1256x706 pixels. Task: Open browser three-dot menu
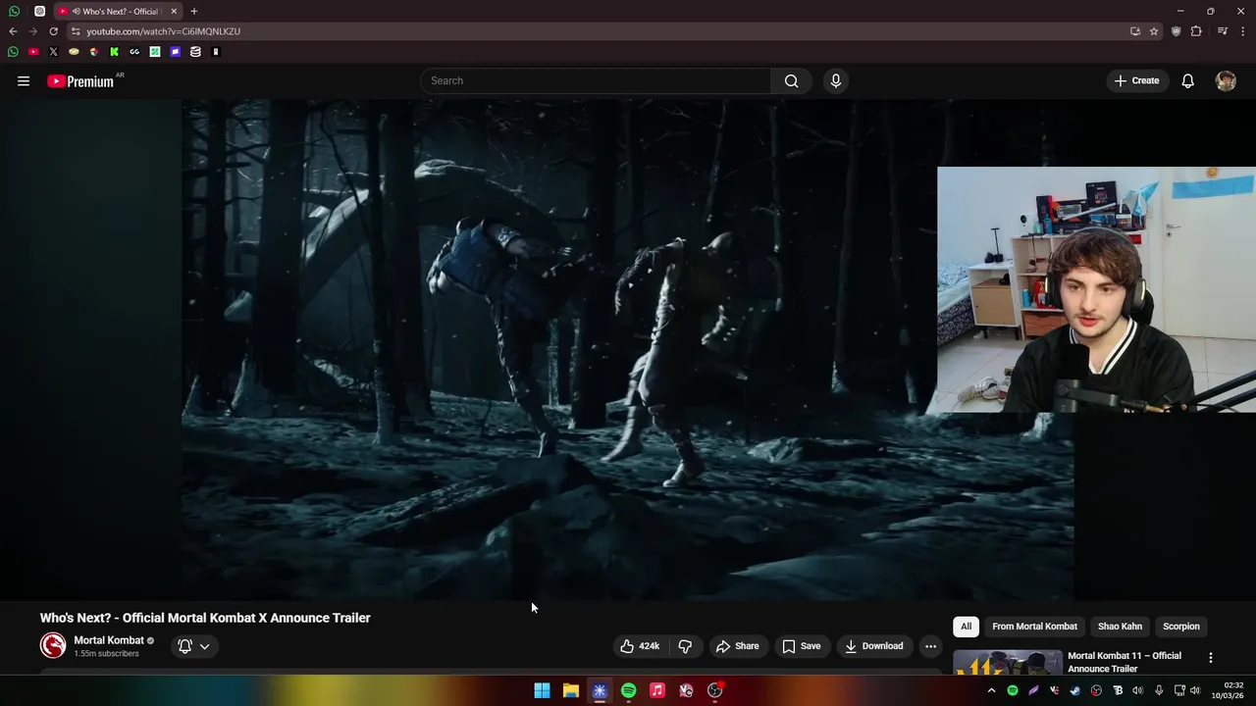(1243, 31)
